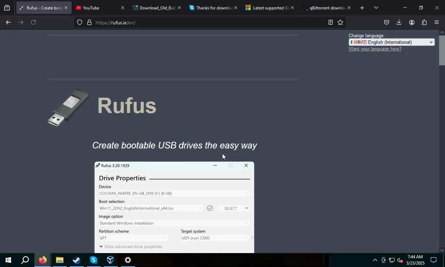
Task: Open Skype from the taskbar
Action: coord(94,260)
